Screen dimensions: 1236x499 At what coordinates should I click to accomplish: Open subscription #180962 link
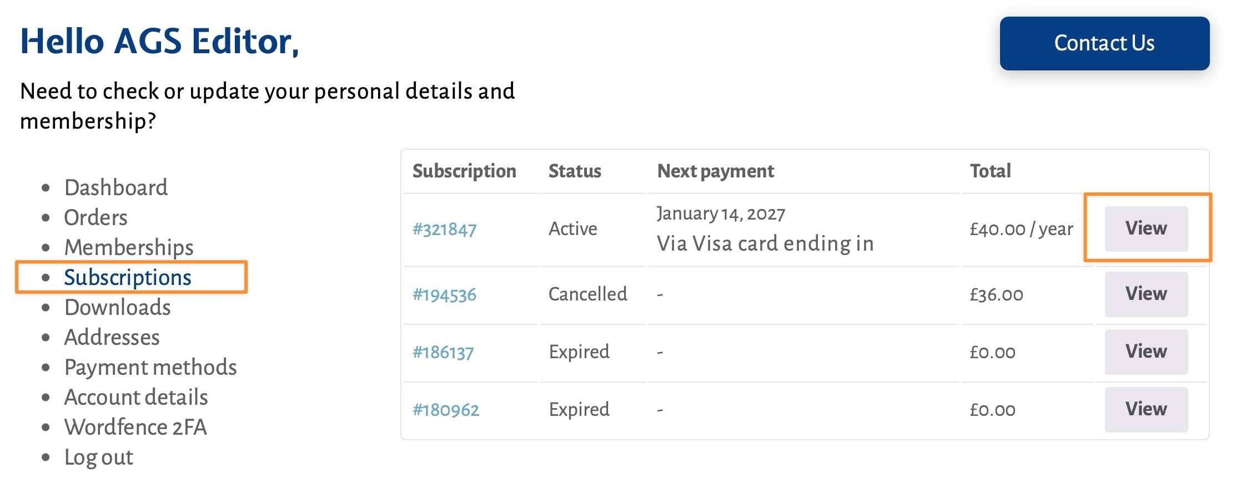pyautogui.click(x=445, y=410)
